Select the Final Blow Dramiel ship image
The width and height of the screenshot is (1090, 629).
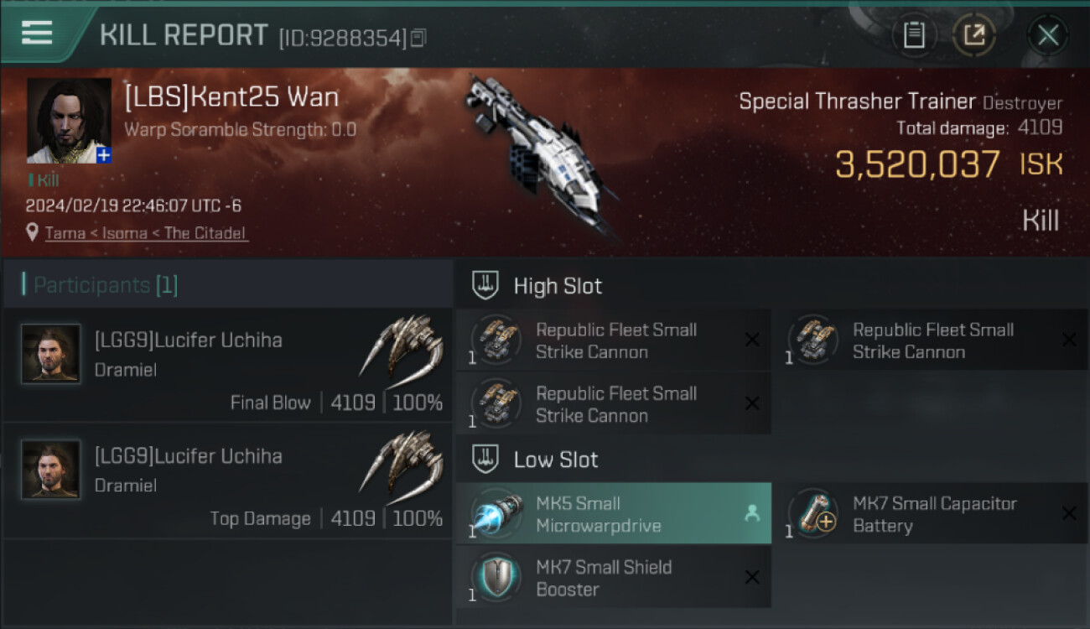[x=402, y=346]
